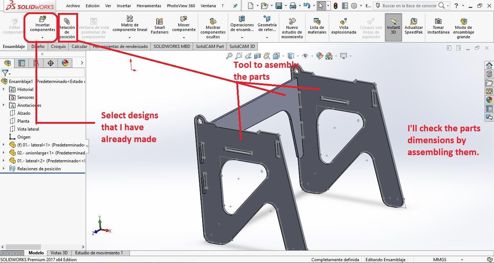Screen dimensions: 494x263
Task: Click the Print icon
Action: coord(293,6)
